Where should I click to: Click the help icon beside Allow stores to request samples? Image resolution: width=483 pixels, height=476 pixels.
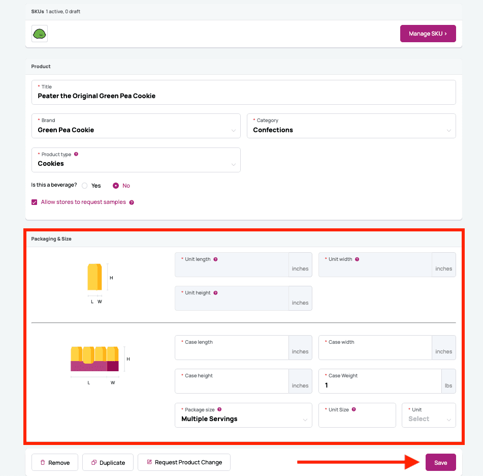[132, 202]
